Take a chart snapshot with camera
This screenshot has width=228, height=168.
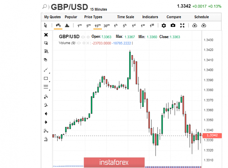(173, 25)
